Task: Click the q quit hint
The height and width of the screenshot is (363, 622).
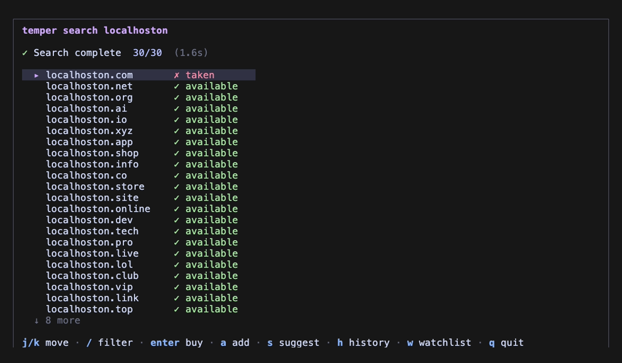Action: [x=506, y=343]
